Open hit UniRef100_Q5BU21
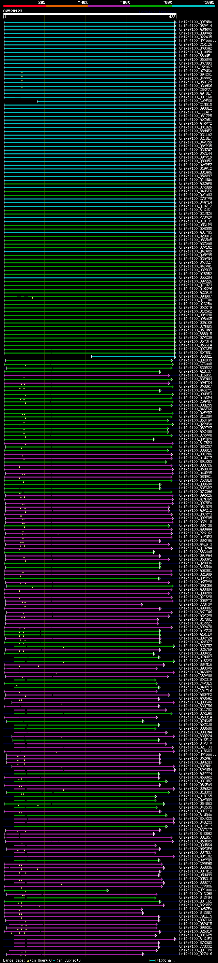Viewport: 218px width, 963px height. click(196, 356)
